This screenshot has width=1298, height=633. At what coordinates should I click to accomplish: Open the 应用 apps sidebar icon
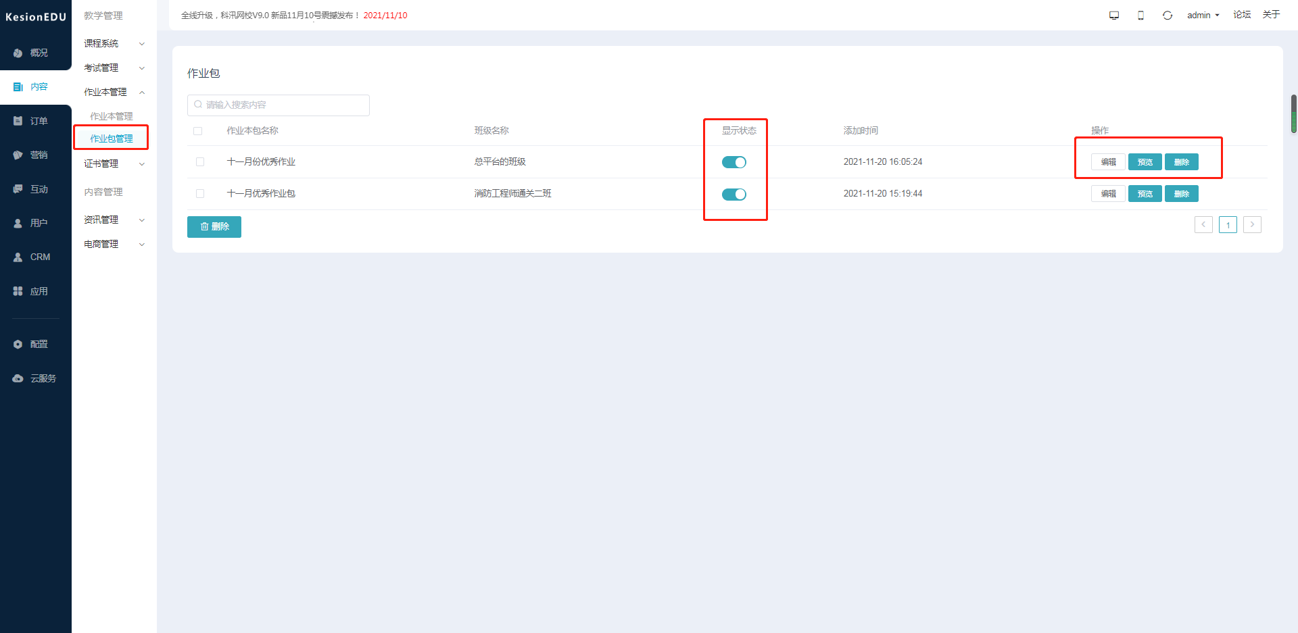pyautogui.click(x=18, y=291)
